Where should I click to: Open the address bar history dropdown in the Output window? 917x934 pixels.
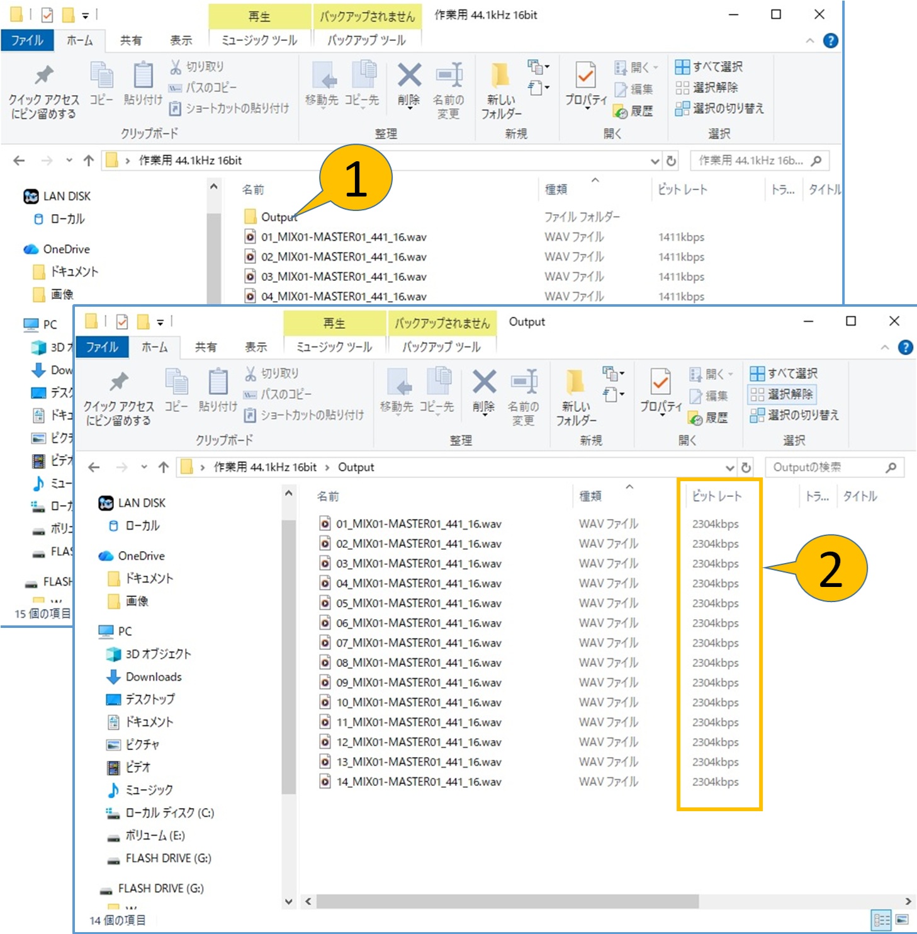click(x=729, y=467)
